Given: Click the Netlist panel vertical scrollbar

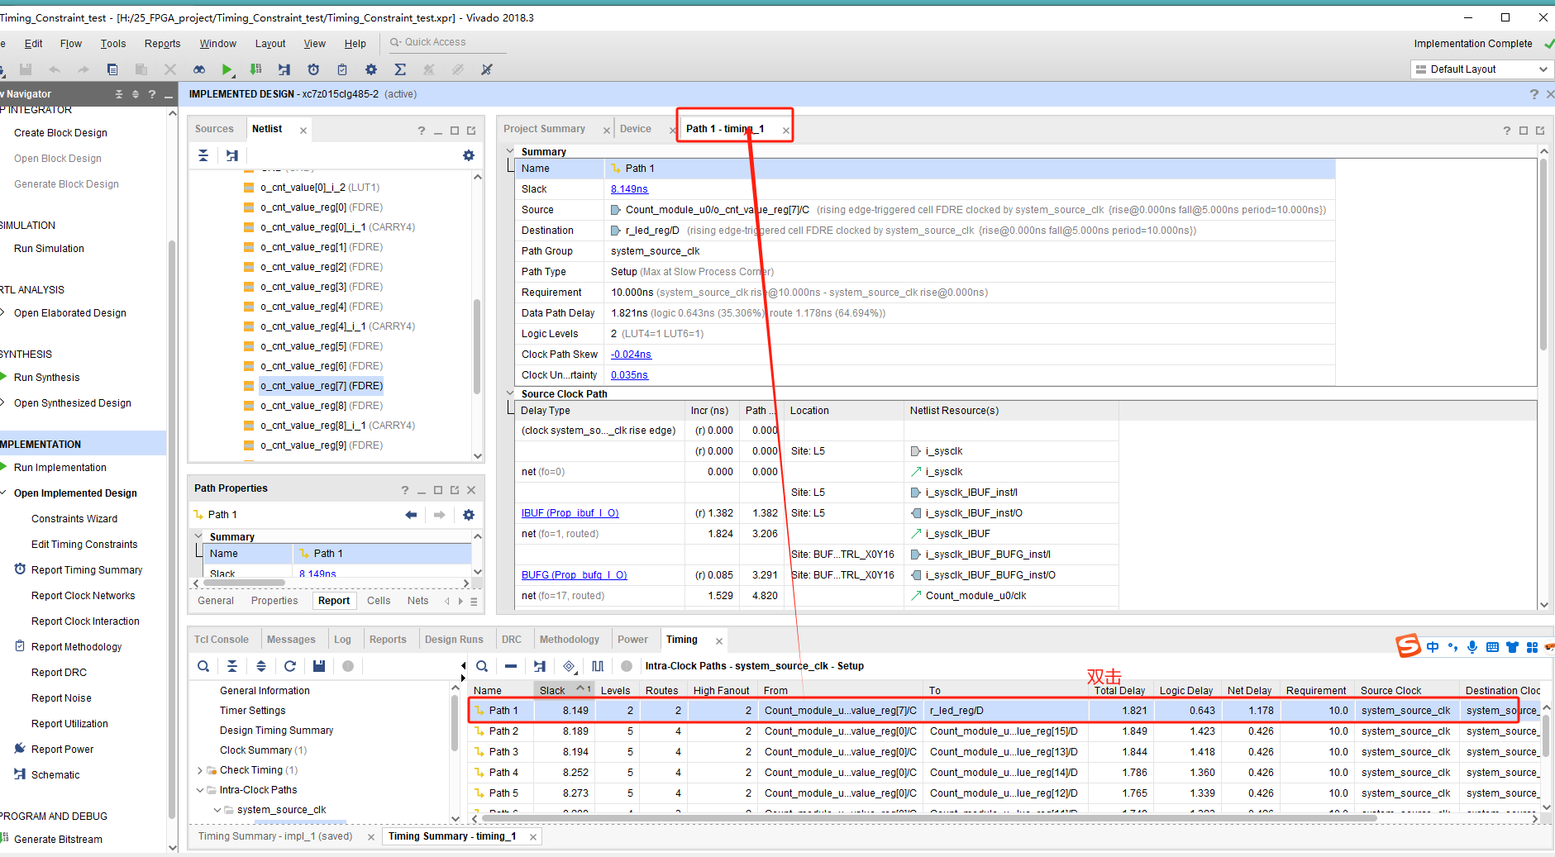Looking at the screenshot, I should pos(477,345).
